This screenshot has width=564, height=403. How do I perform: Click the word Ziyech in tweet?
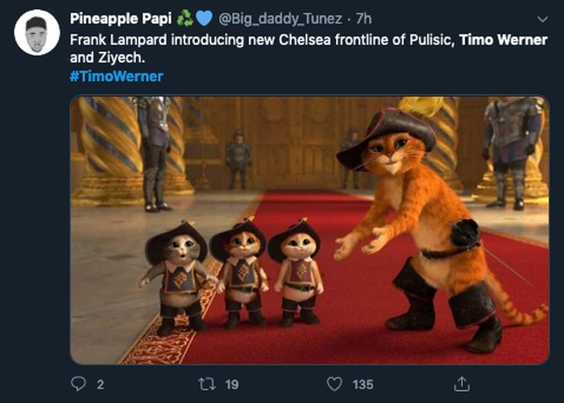pyautogui.click(x=117, y=58)
